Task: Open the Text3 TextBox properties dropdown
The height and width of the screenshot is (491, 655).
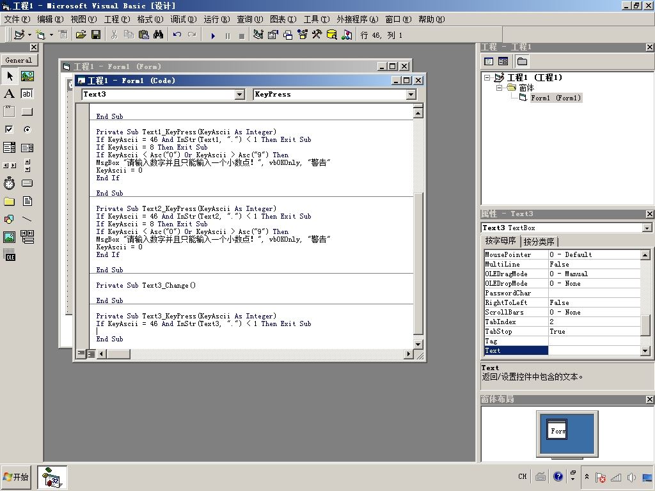Action: [x=647, y=228]
